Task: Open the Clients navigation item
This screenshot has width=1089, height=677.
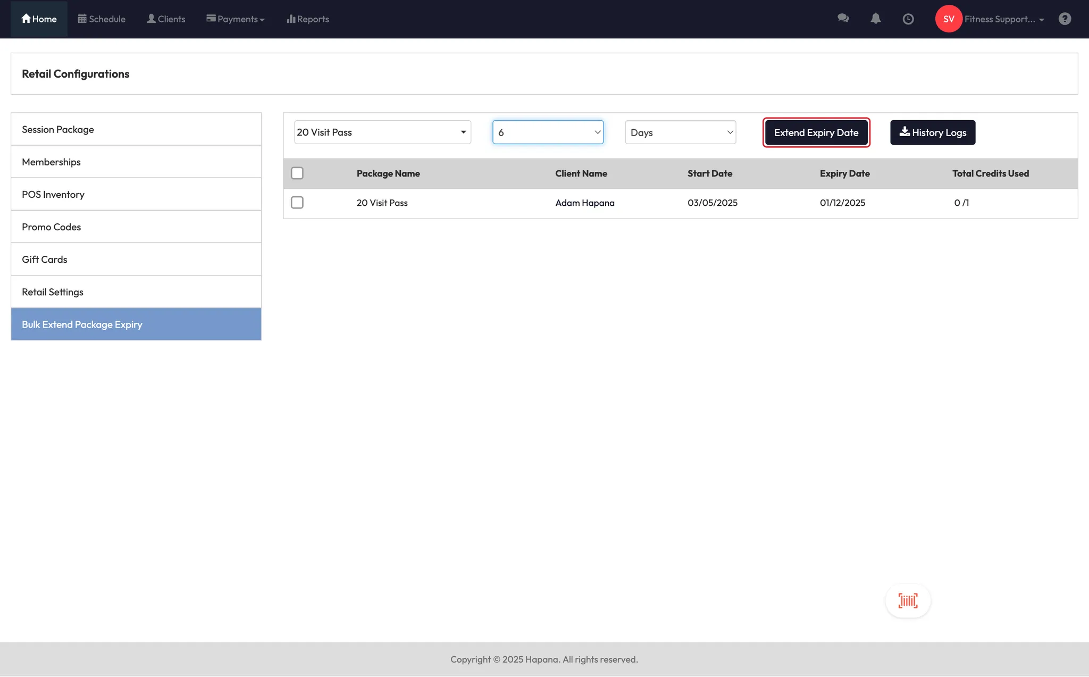Action: click(166, 19)
